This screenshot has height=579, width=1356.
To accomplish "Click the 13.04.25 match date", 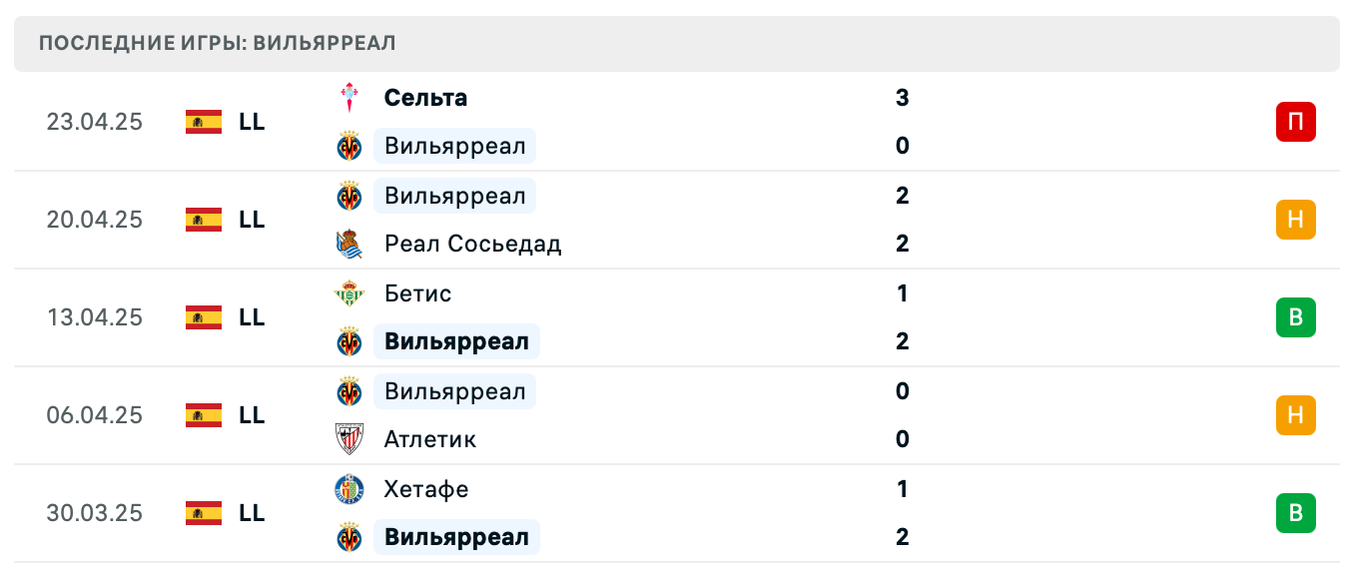I will tap(95, 317).
